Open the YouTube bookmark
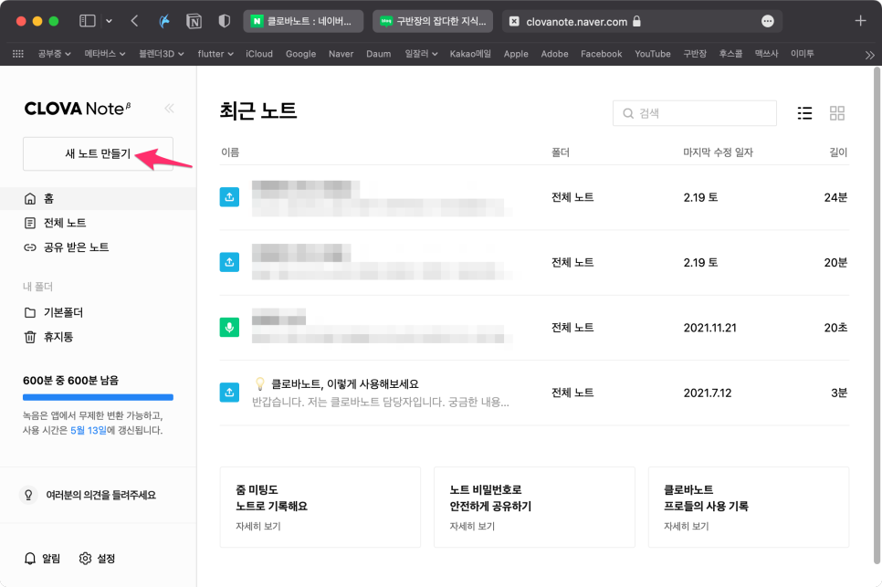882x587 pixels. click(653, 54)
